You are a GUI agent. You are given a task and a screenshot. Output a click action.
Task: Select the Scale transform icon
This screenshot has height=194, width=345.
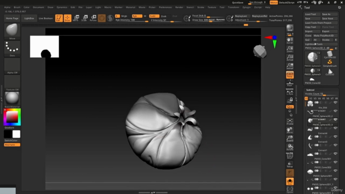tap(85, 18)
